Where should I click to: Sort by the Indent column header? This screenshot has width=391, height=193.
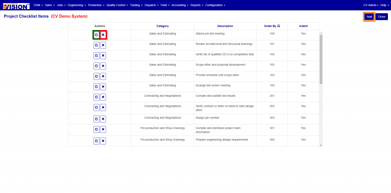coord(303,26)
